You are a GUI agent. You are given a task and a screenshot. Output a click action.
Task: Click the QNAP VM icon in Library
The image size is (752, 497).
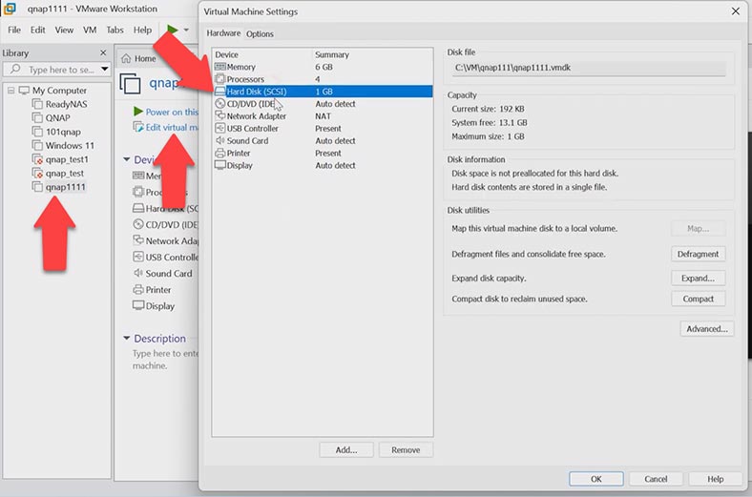(x=37, y=118)
